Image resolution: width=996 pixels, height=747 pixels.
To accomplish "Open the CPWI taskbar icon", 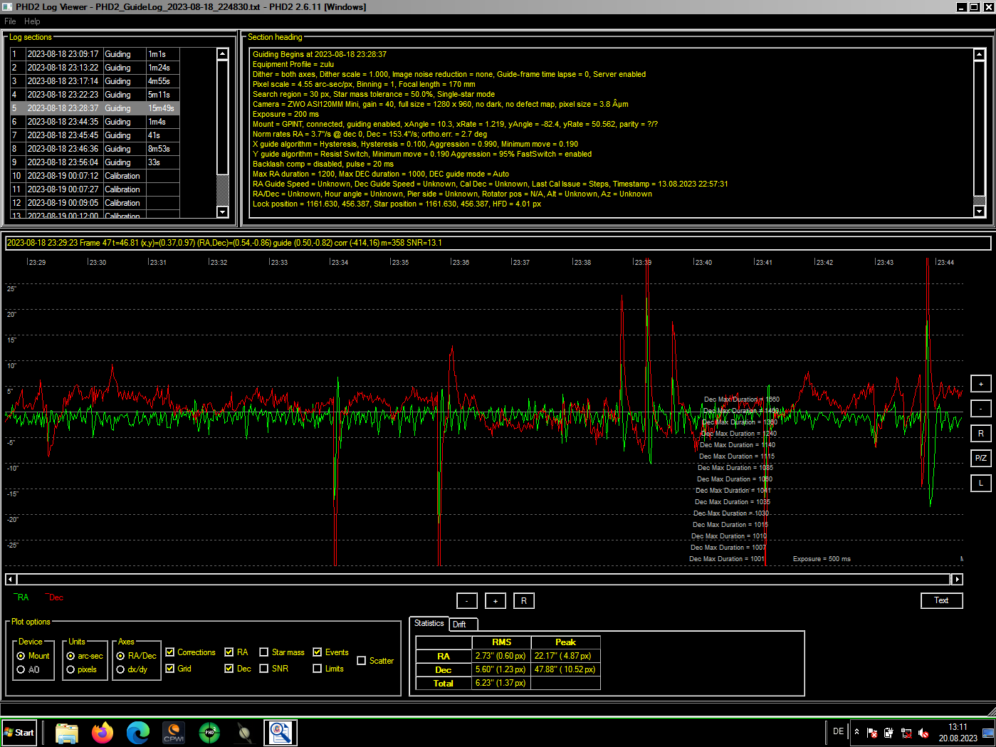I will pyautogui.click(x=174, y=733).
